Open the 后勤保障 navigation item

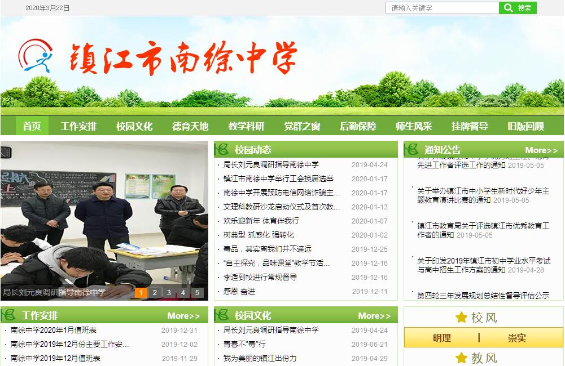358,126
